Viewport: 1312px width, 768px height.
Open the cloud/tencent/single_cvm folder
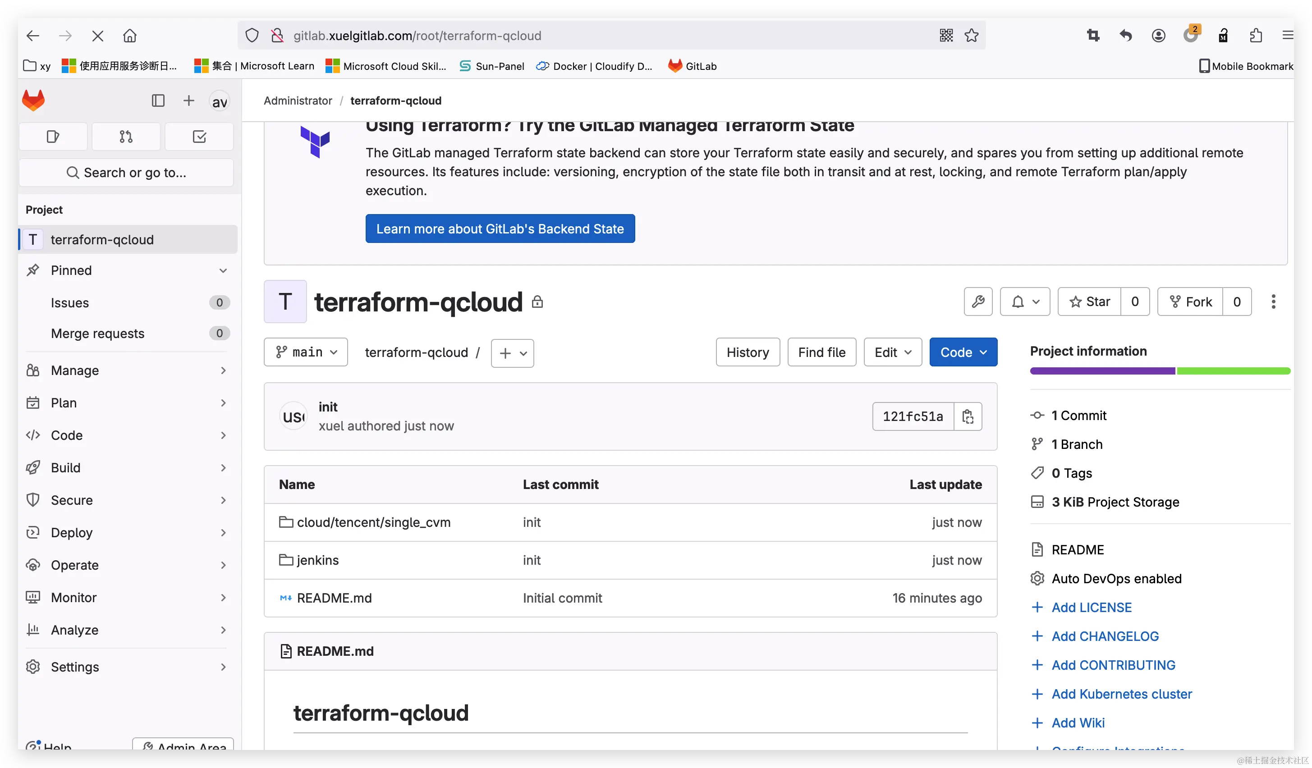point(373,522)
